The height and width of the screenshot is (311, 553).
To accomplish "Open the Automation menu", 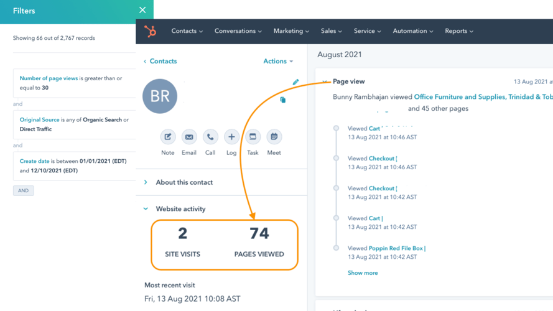I will (x=413, y=31).
